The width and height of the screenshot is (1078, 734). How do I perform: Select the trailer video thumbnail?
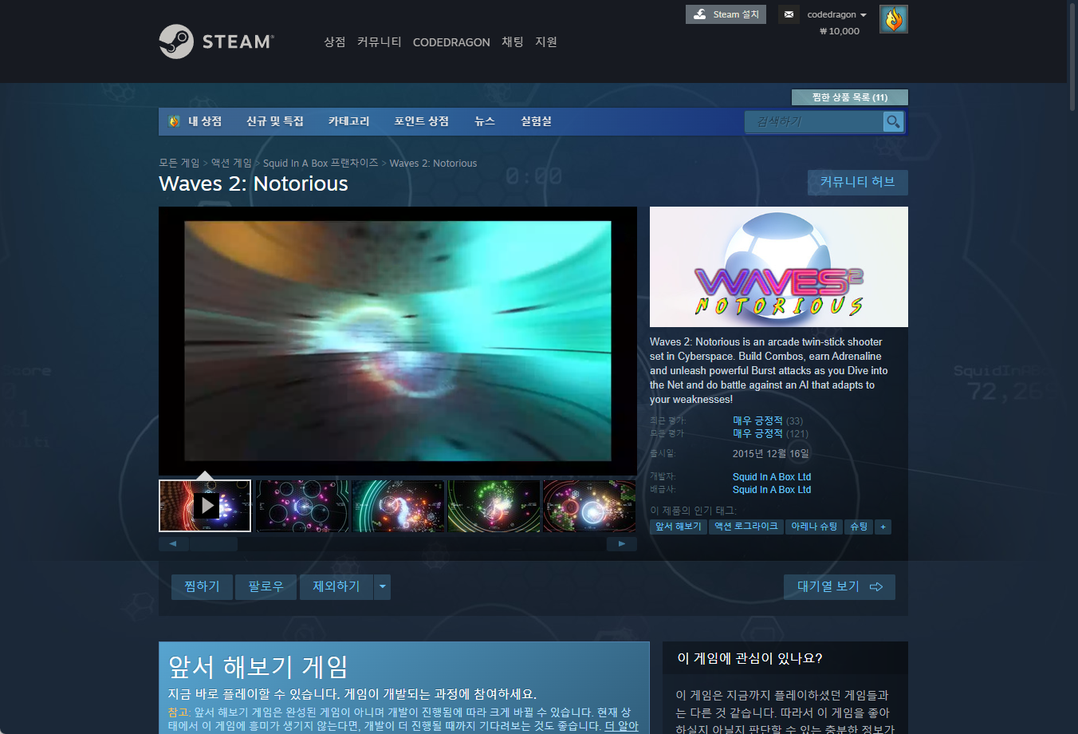coord(205,506)
